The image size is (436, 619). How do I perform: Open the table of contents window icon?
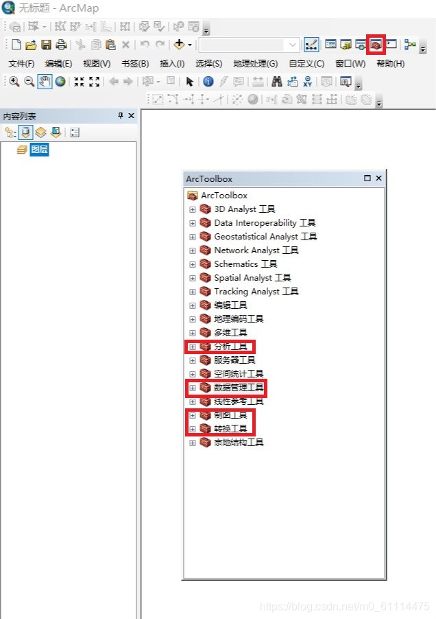pos(330,44)
